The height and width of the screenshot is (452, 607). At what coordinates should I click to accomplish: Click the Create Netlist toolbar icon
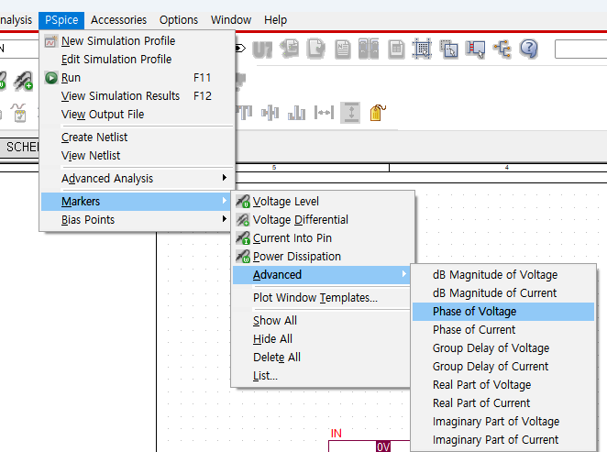[x=343, y=50]
